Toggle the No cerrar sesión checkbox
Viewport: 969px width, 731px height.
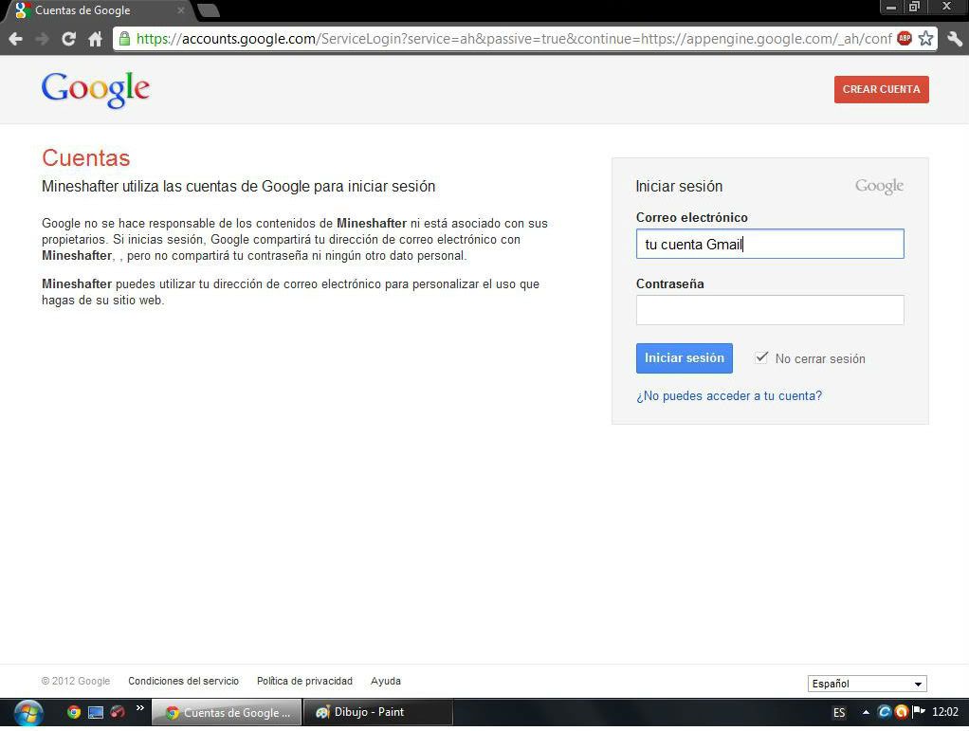pos(761,357)
